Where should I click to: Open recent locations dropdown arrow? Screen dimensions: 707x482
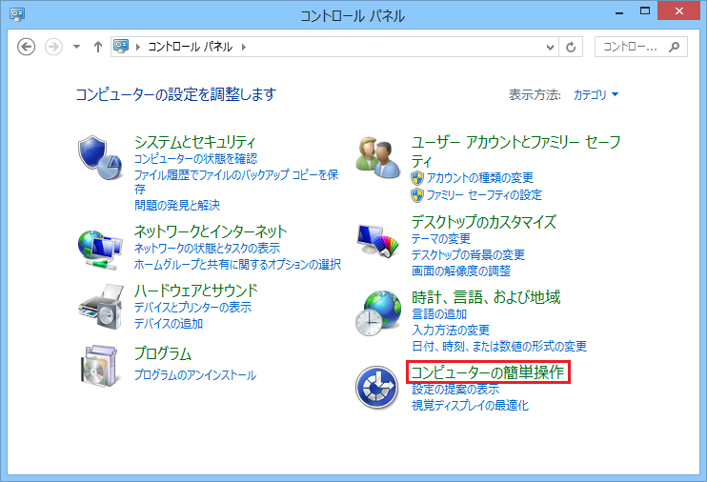[76, 47]
